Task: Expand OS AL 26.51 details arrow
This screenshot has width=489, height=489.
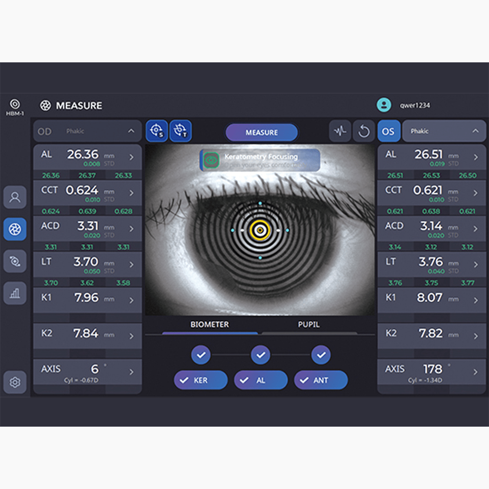Action: [476, 157]
